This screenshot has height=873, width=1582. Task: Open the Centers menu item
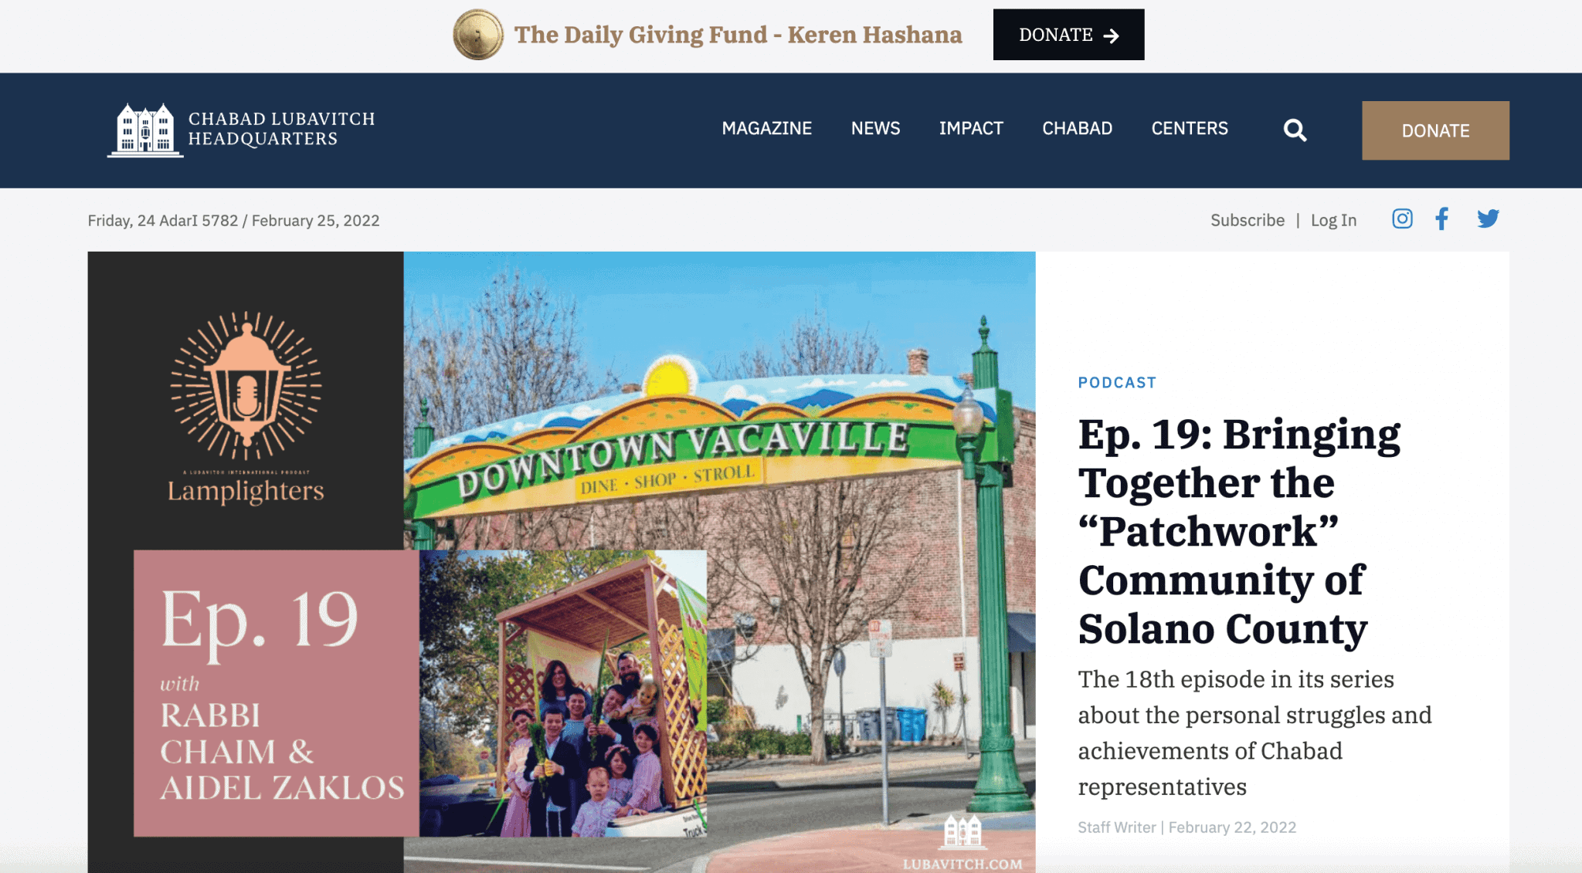[1189, 128]
